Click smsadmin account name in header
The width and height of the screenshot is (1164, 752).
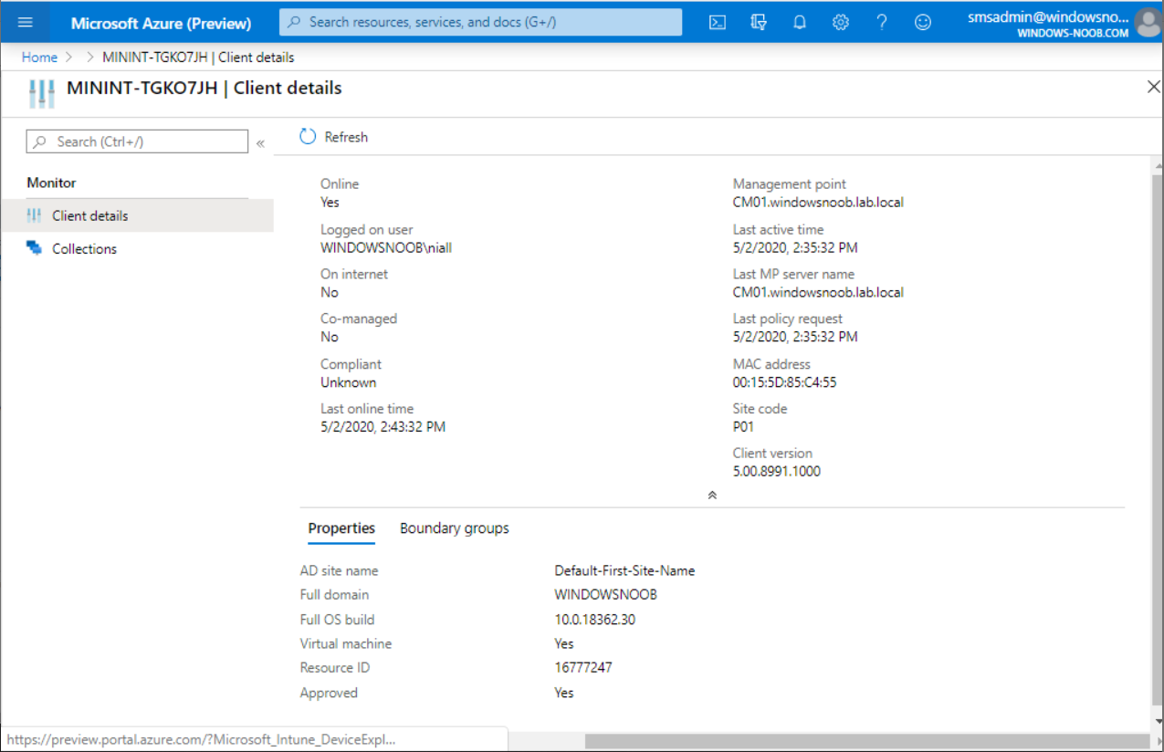(x=1047, y=16)
